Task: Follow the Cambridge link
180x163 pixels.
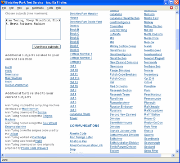Action: (x=39, y=137)
